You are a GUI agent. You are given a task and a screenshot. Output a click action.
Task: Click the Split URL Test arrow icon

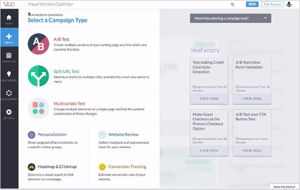(x=38, y=76)
